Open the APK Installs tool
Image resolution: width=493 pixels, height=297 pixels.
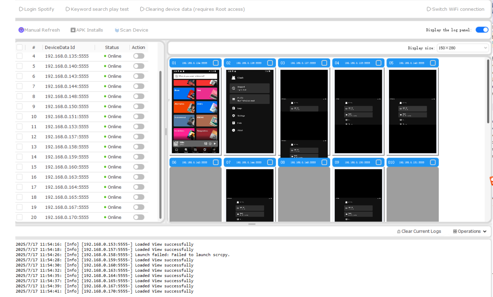tap(87, 30)
